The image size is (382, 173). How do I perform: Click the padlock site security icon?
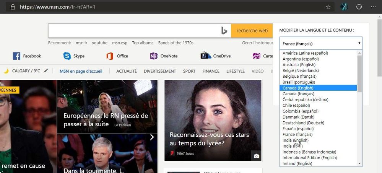[x=13, y=7]
